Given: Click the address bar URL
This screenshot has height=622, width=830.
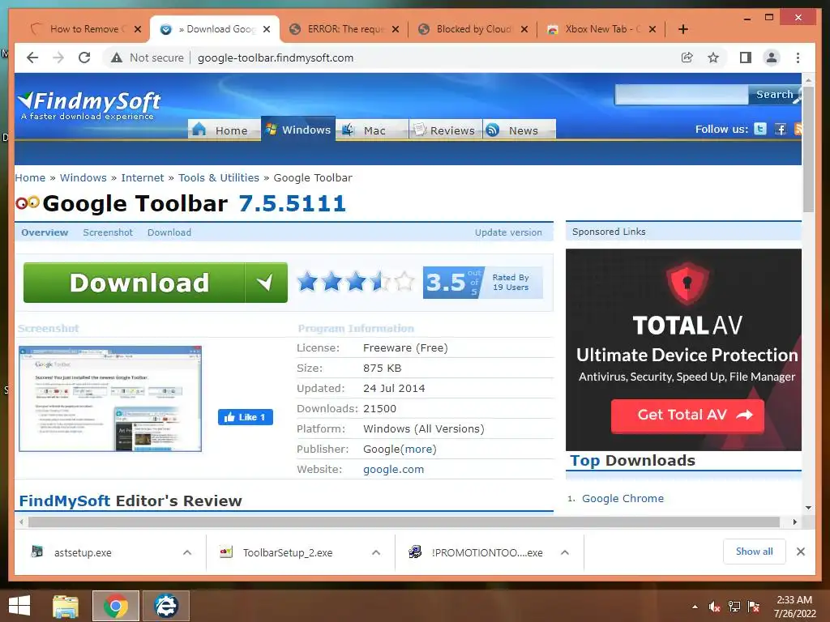Looking at the screenshot, I should click(x=276, y=58).
